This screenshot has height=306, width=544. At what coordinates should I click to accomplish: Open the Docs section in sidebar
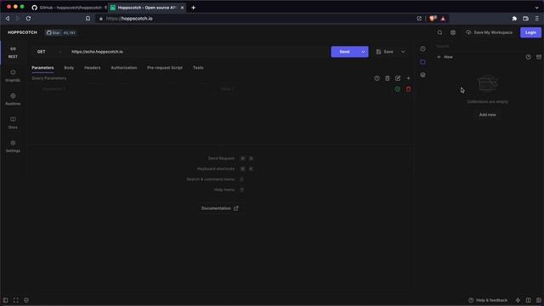click(13, 122)
